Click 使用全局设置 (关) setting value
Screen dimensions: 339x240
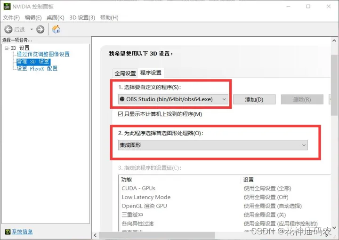coord(265,215)
